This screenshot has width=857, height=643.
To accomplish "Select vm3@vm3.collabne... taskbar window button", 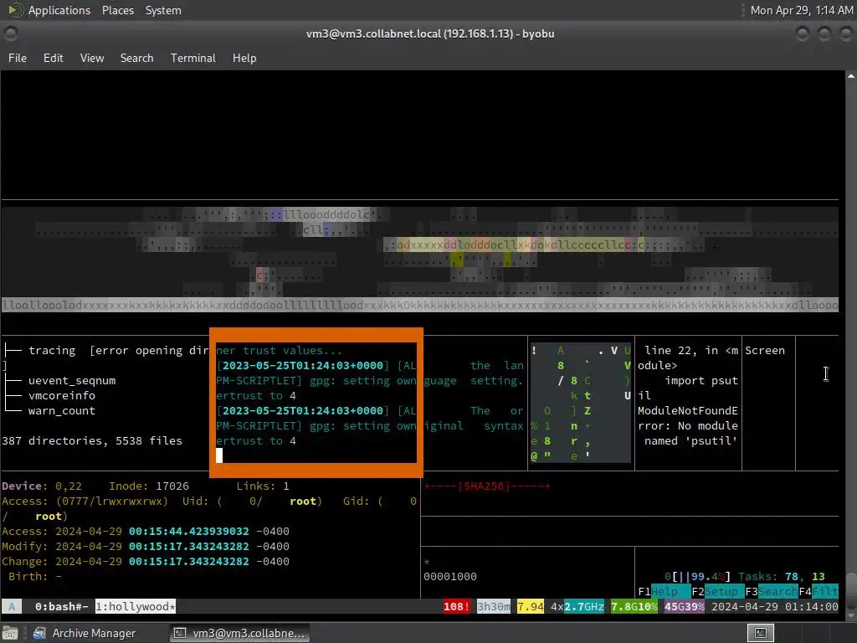I will click(x=239, y=633).
